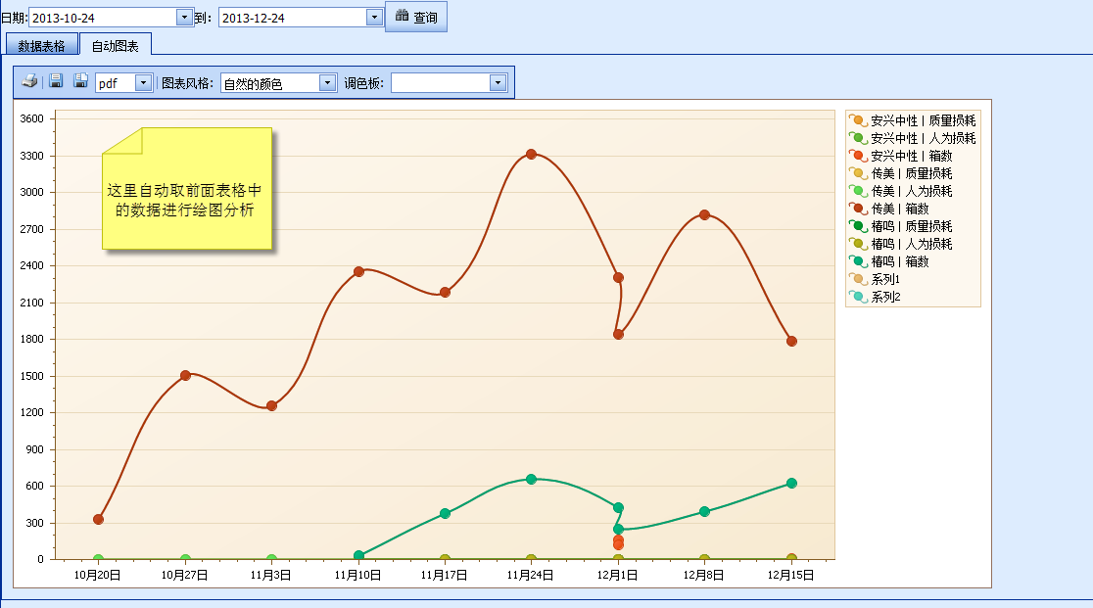Click the green data point at 11月10日
The height and width of the screenshot is (608, 1093).
pyautogui.click(x=358, y=555)
